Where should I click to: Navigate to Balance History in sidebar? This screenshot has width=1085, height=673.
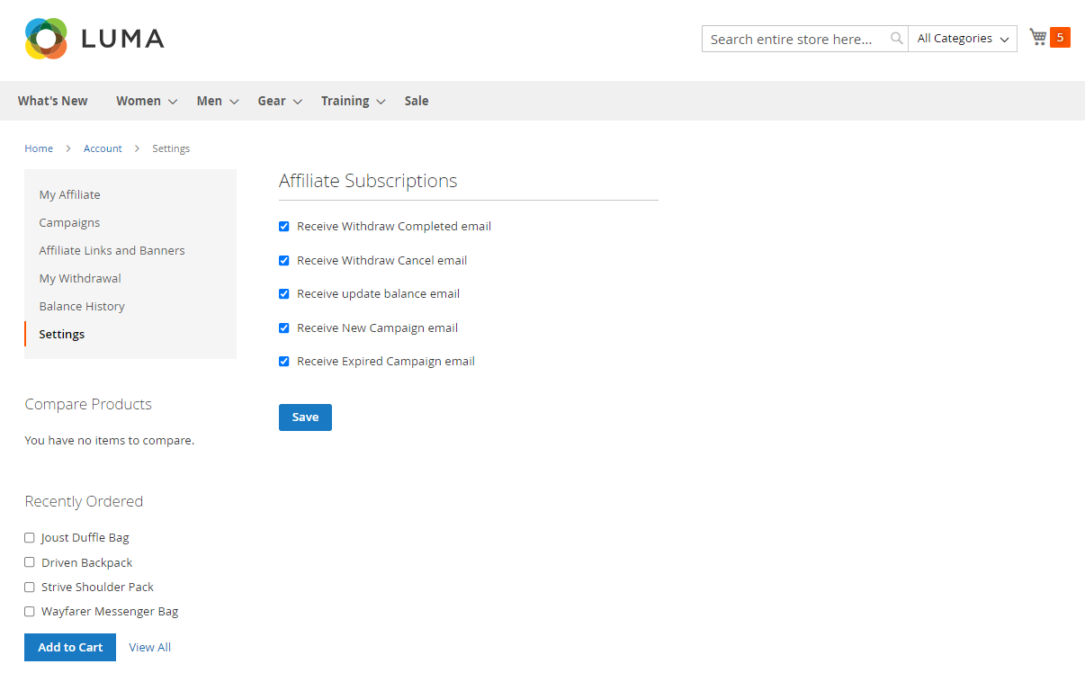(82, 306)
